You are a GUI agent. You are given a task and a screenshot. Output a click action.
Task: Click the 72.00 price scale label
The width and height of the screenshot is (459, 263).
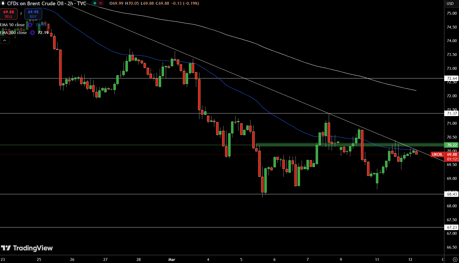pos(452,96)
